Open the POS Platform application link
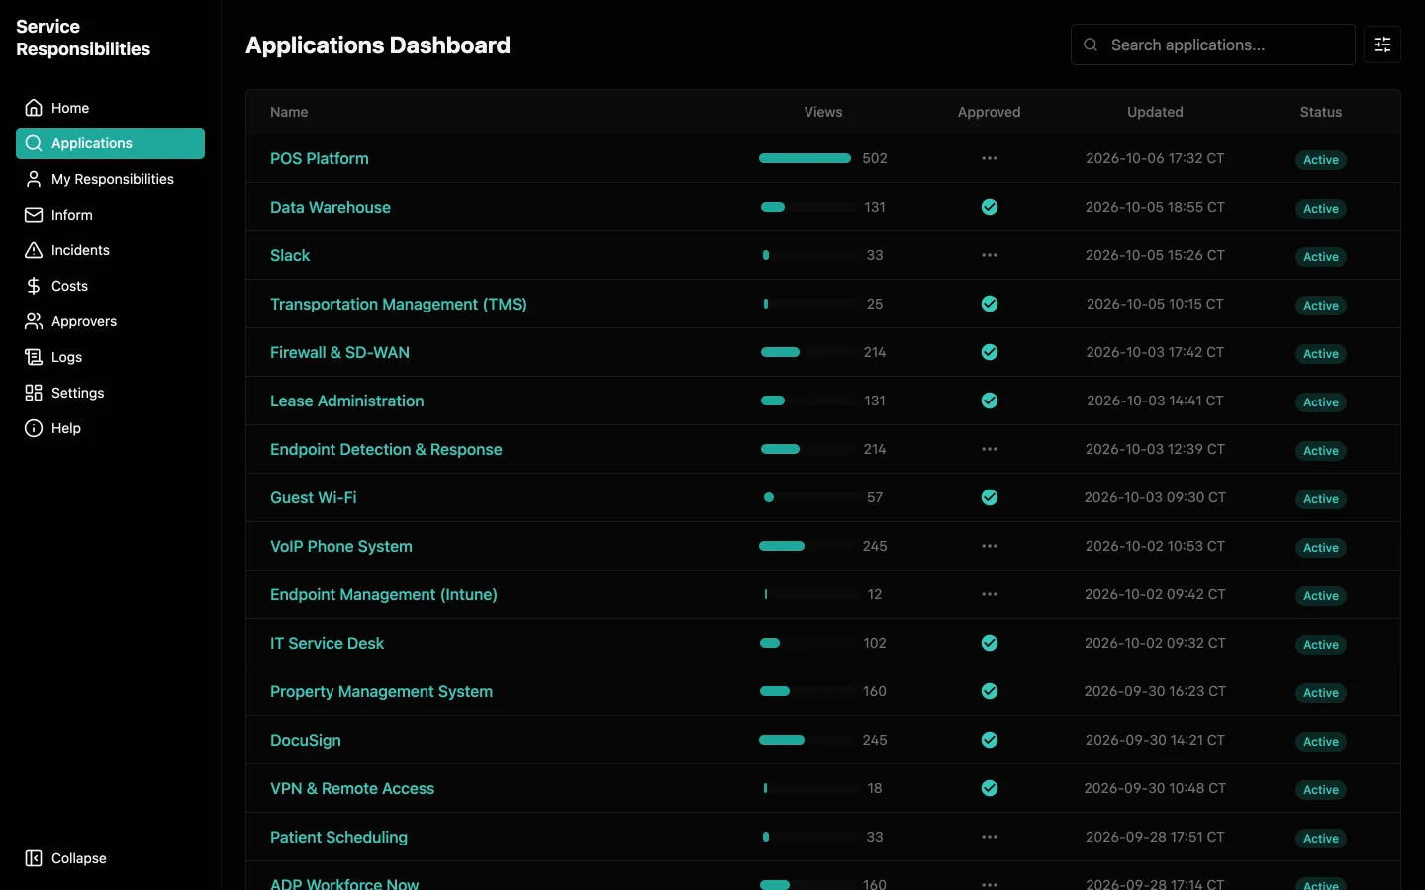 320,158
